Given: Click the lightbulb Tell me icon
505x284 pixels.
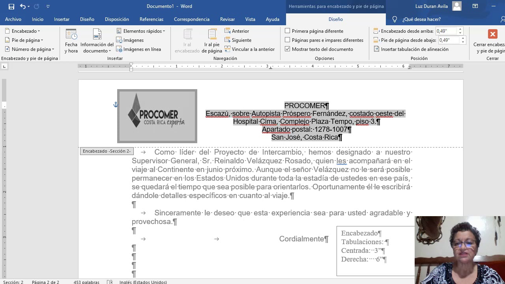Looking at the screenshot, I should click(395, 19).
